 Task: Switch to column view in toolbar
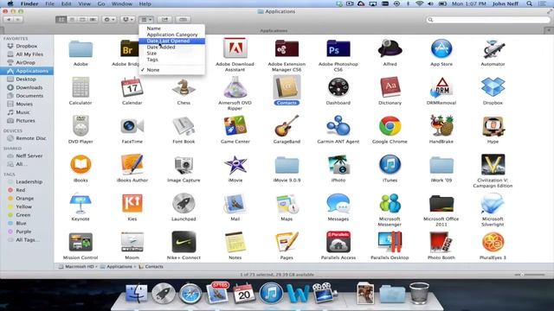[x=82, y=19]
